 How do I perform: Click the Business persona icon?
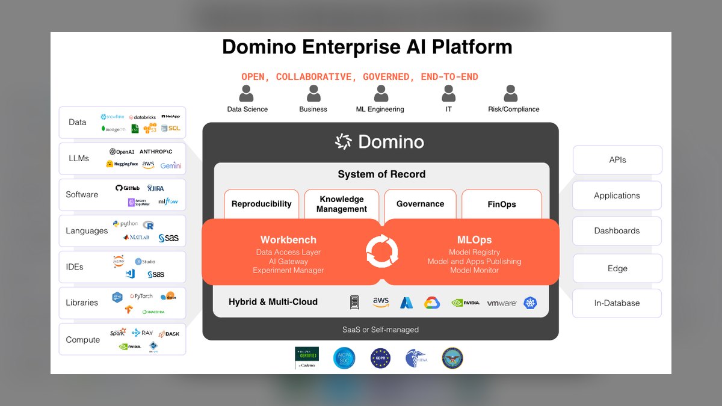point(313,94)
